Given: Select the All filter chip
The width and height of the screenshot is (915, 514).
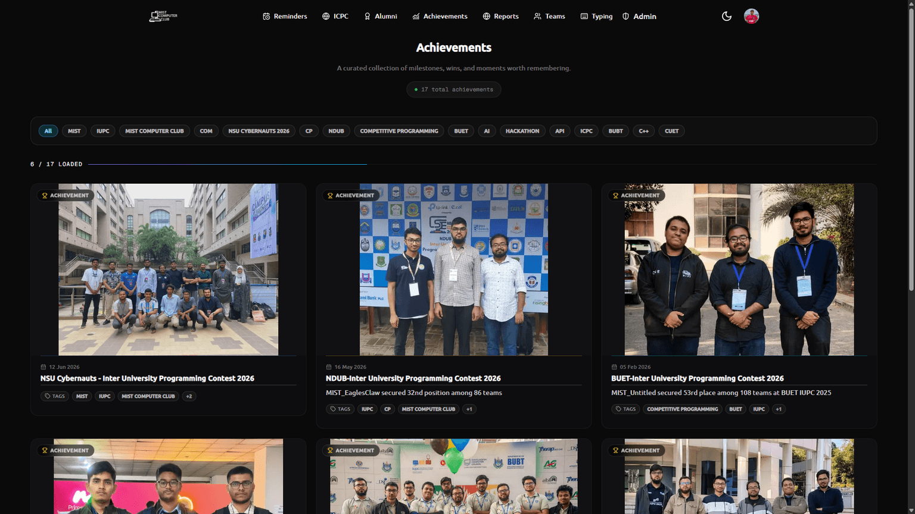Looking at the screenshot, I should click(48, 131).
